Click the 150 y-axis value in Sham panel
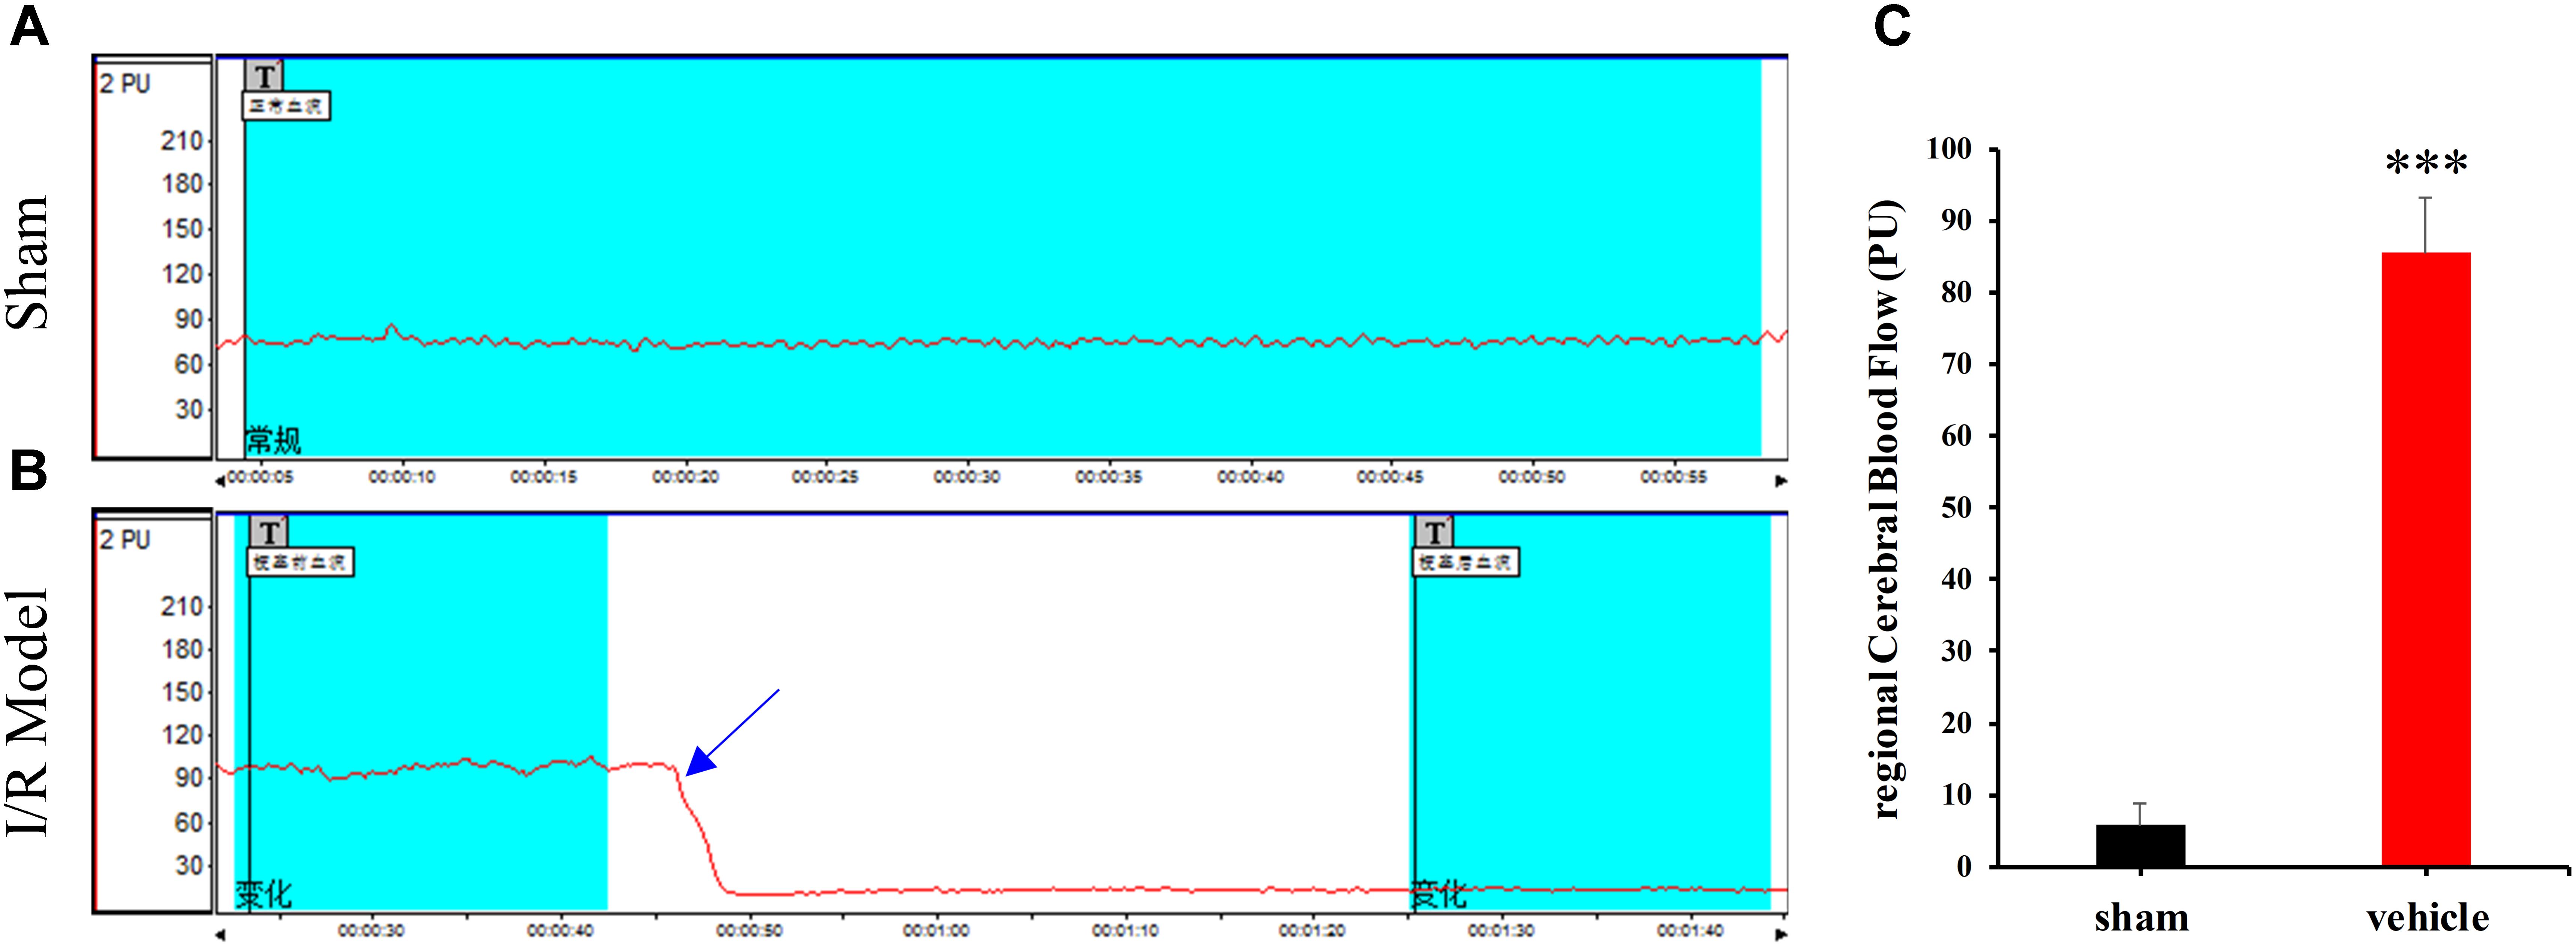Viewport: 2576px width, 947px height. tap(182, 229)
